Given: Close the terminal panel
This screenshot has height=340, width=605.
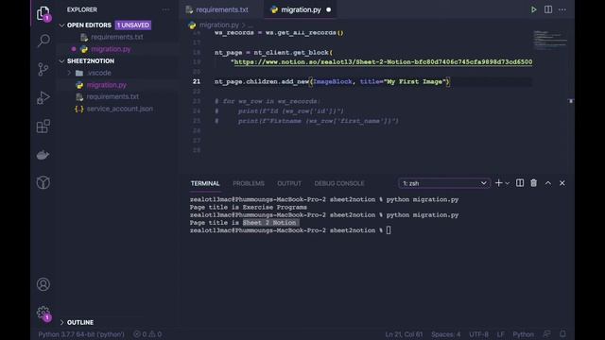Looking at the screenshot, I should coord(562,183).
